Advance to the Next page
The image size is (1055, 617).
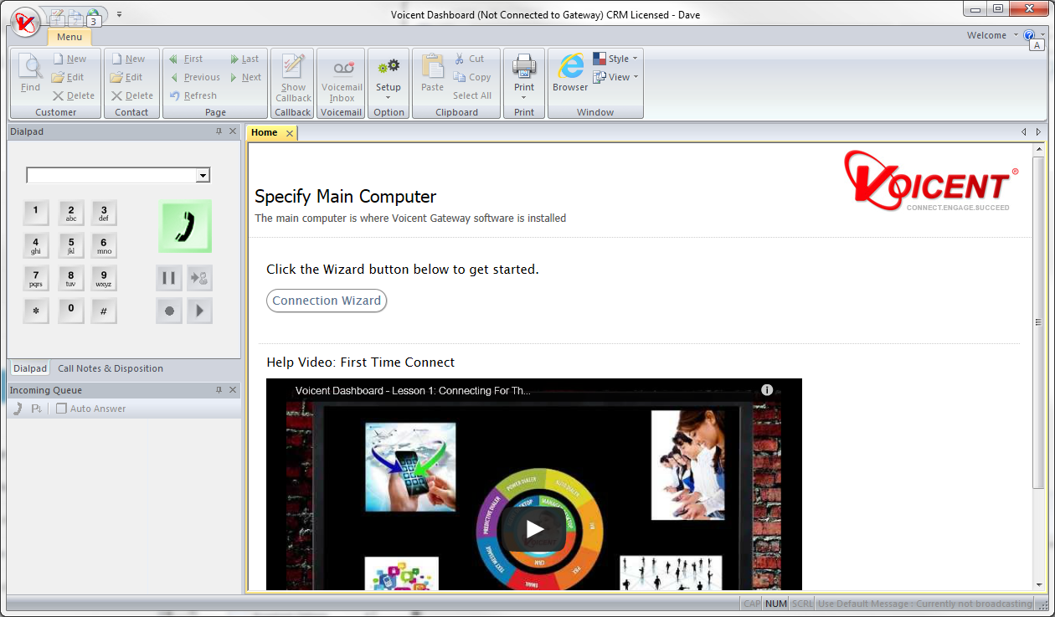point(245,78)
